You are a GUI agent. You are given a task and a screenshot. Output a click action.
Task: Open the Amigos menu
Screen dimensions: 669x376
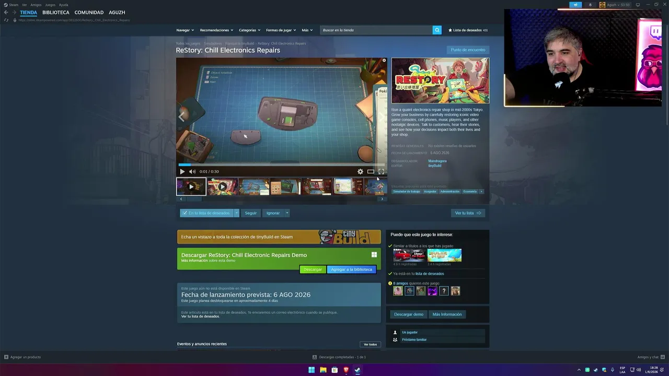click(36, 5)
